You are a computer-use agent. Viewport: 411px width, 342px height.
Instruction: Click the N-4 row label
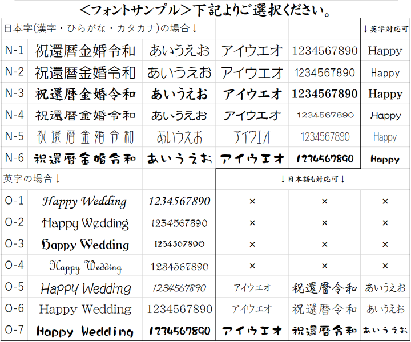[x=14, y=115]
